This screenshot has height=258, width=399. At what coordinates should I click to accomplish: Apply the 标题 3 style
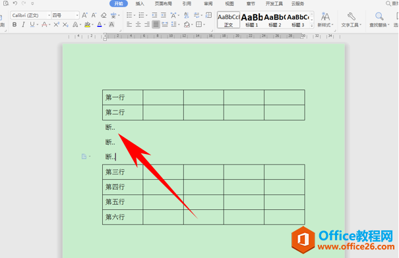(x=297, y=20)
